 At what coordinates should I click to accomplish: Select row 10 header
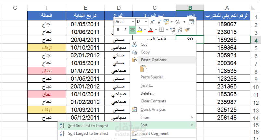(256, 87)
